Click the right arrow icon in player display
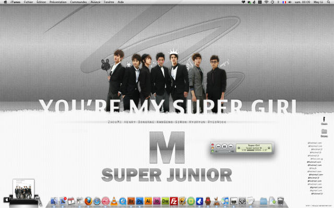 click(x=269, y=148)
